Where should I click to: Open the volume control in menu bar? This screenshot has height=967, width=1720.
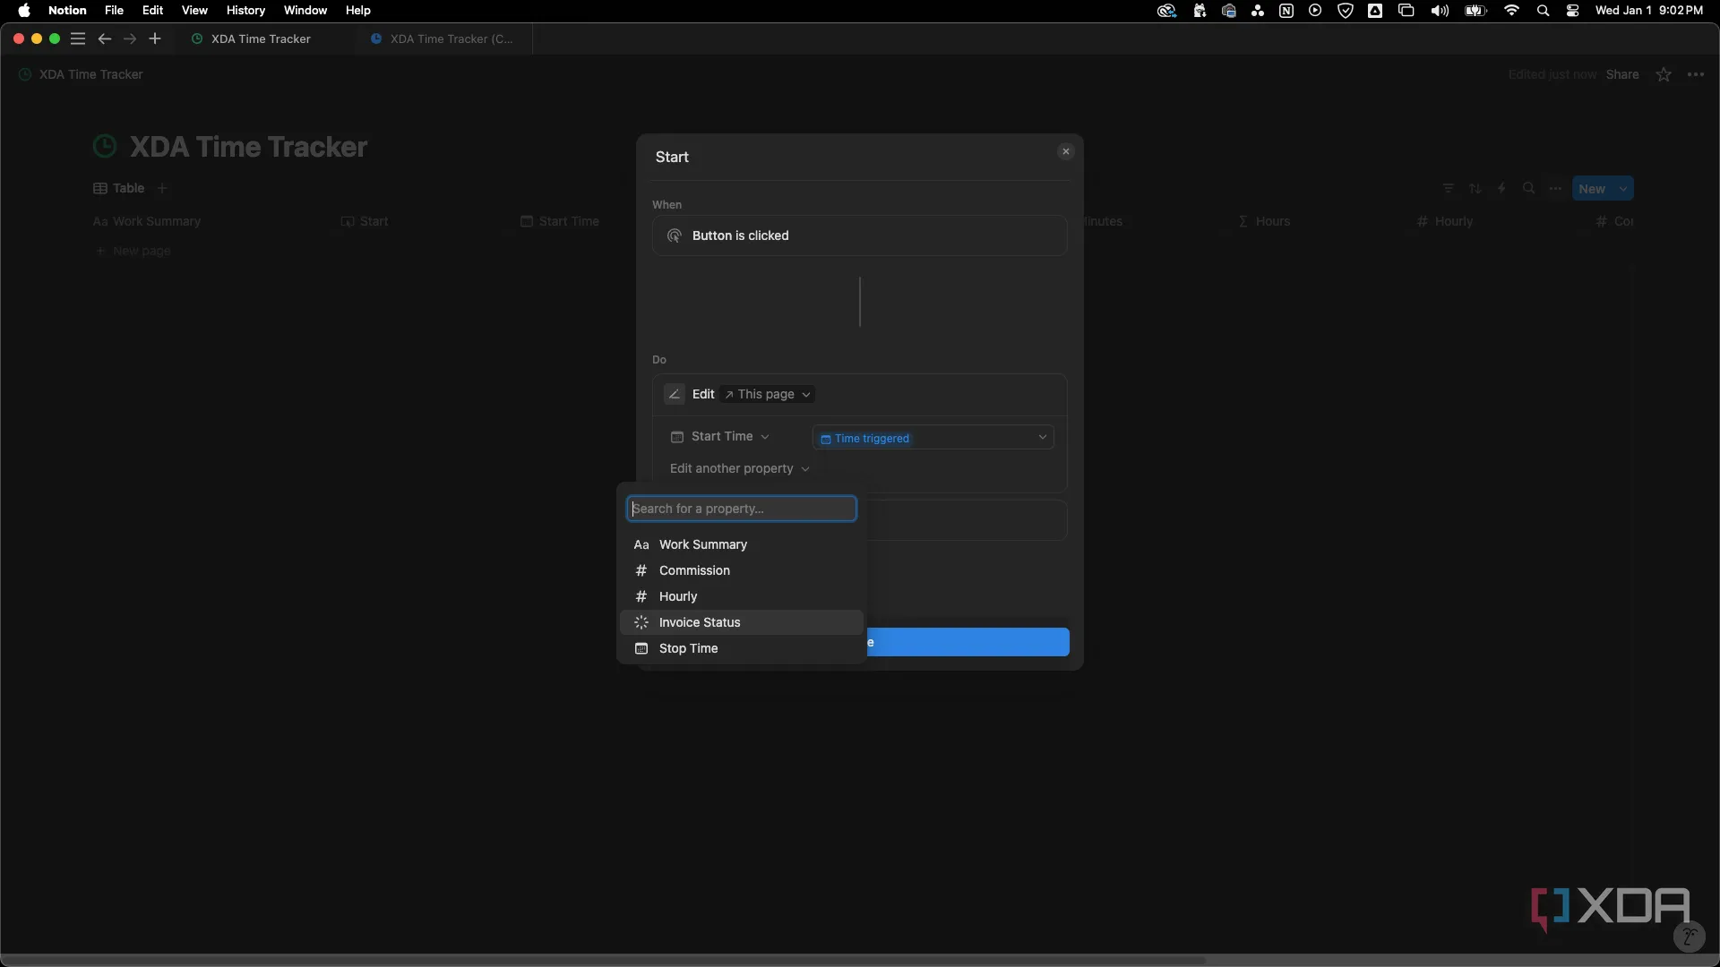[1440, 11]
